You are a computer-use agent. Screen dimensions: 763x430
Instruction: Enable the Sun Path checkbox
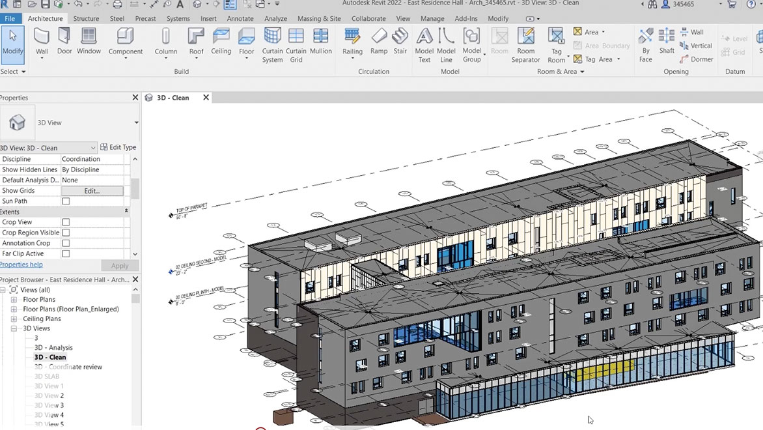pyautogui.click(x=66, y=201)
